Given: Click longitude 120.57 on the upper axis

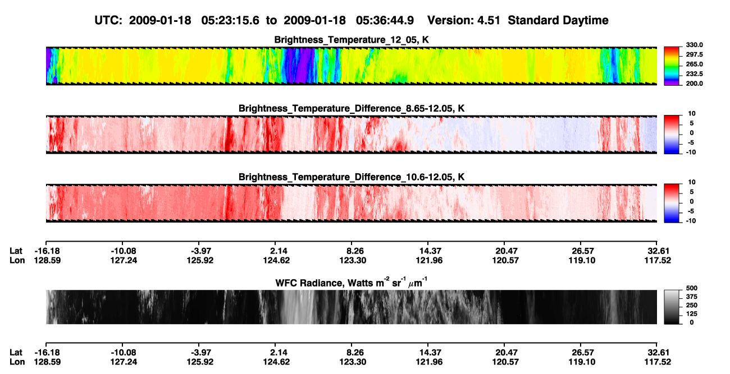Looking at the screenshot, I should click(504, 260).
